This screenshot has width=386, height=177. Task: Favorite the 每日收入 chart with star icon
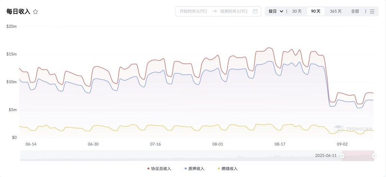click(36, 12)
